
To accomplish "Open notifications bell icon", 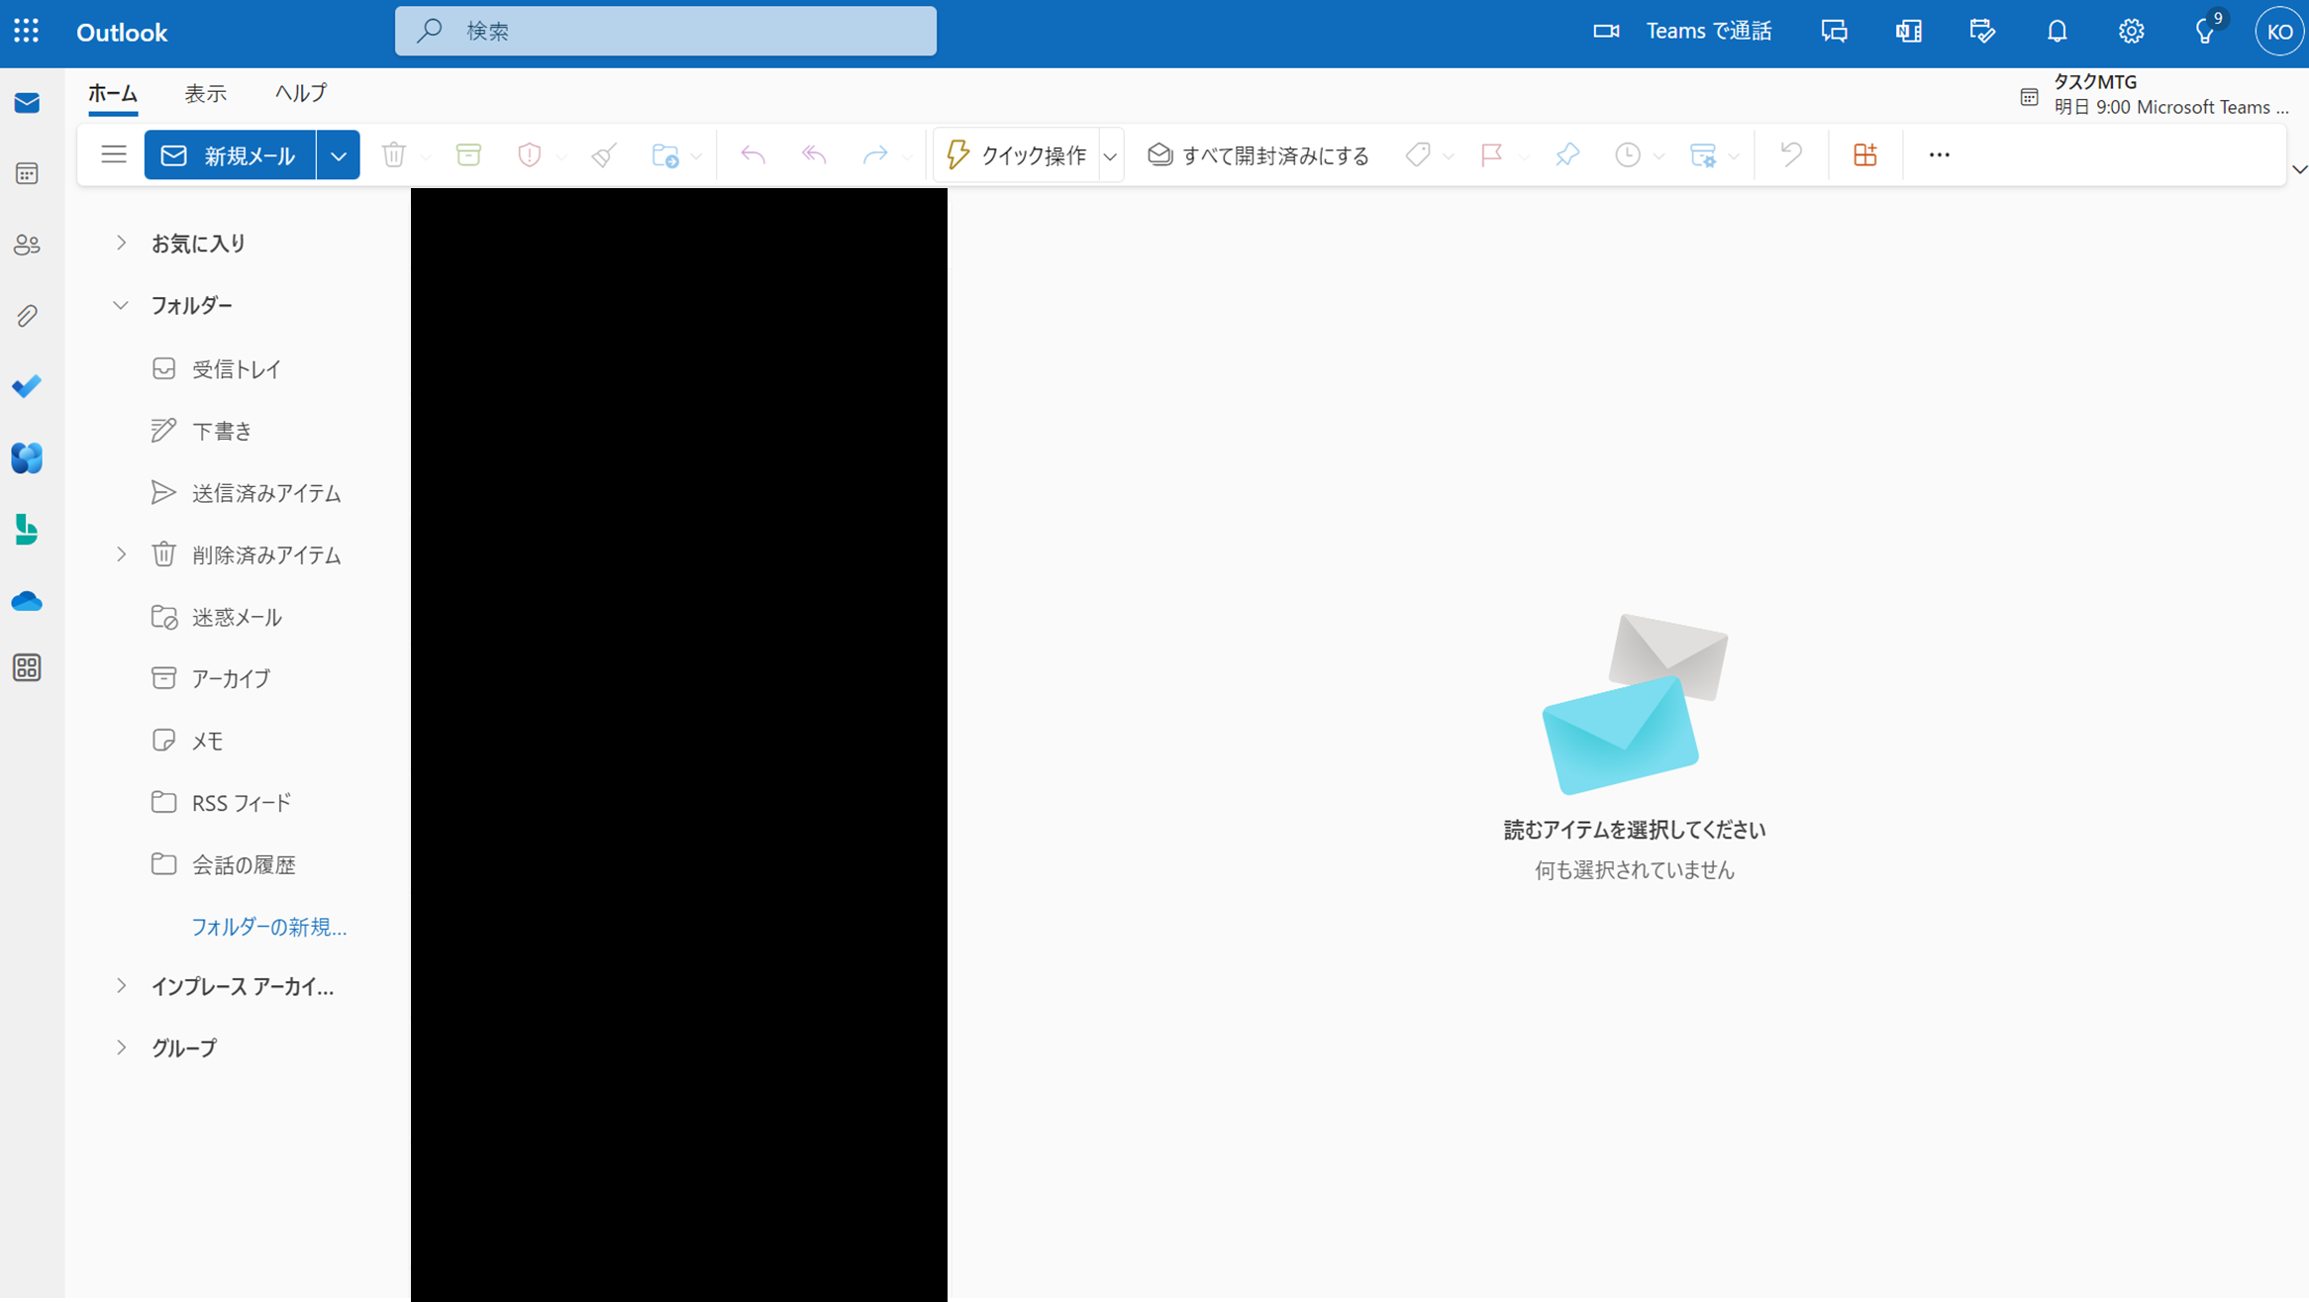I will click(x=2058, y=32).
